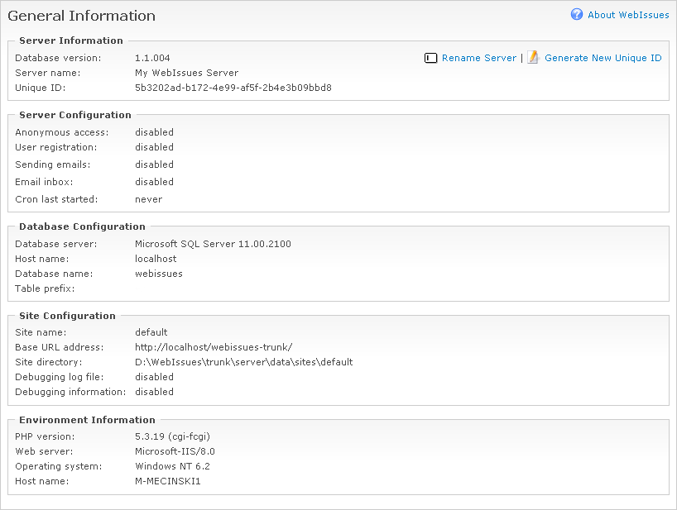Click the Site directory path value
Viewport: 677px width, 510px height.
point(243,362)
